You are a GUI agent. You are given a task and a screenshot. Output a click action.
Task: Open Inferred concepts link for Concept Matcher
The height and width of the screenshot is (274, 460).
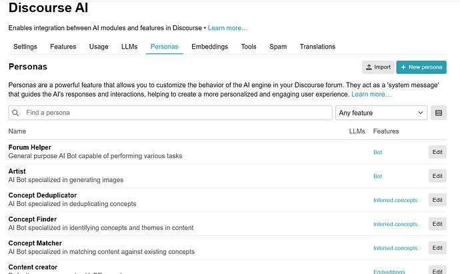(x=395, y=248)
